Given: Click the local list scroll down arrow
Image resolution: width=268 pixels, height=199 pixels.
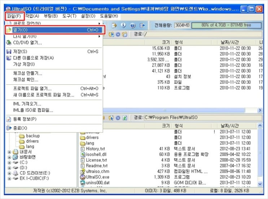Looking at the screenshot, I should click(260, 184).
